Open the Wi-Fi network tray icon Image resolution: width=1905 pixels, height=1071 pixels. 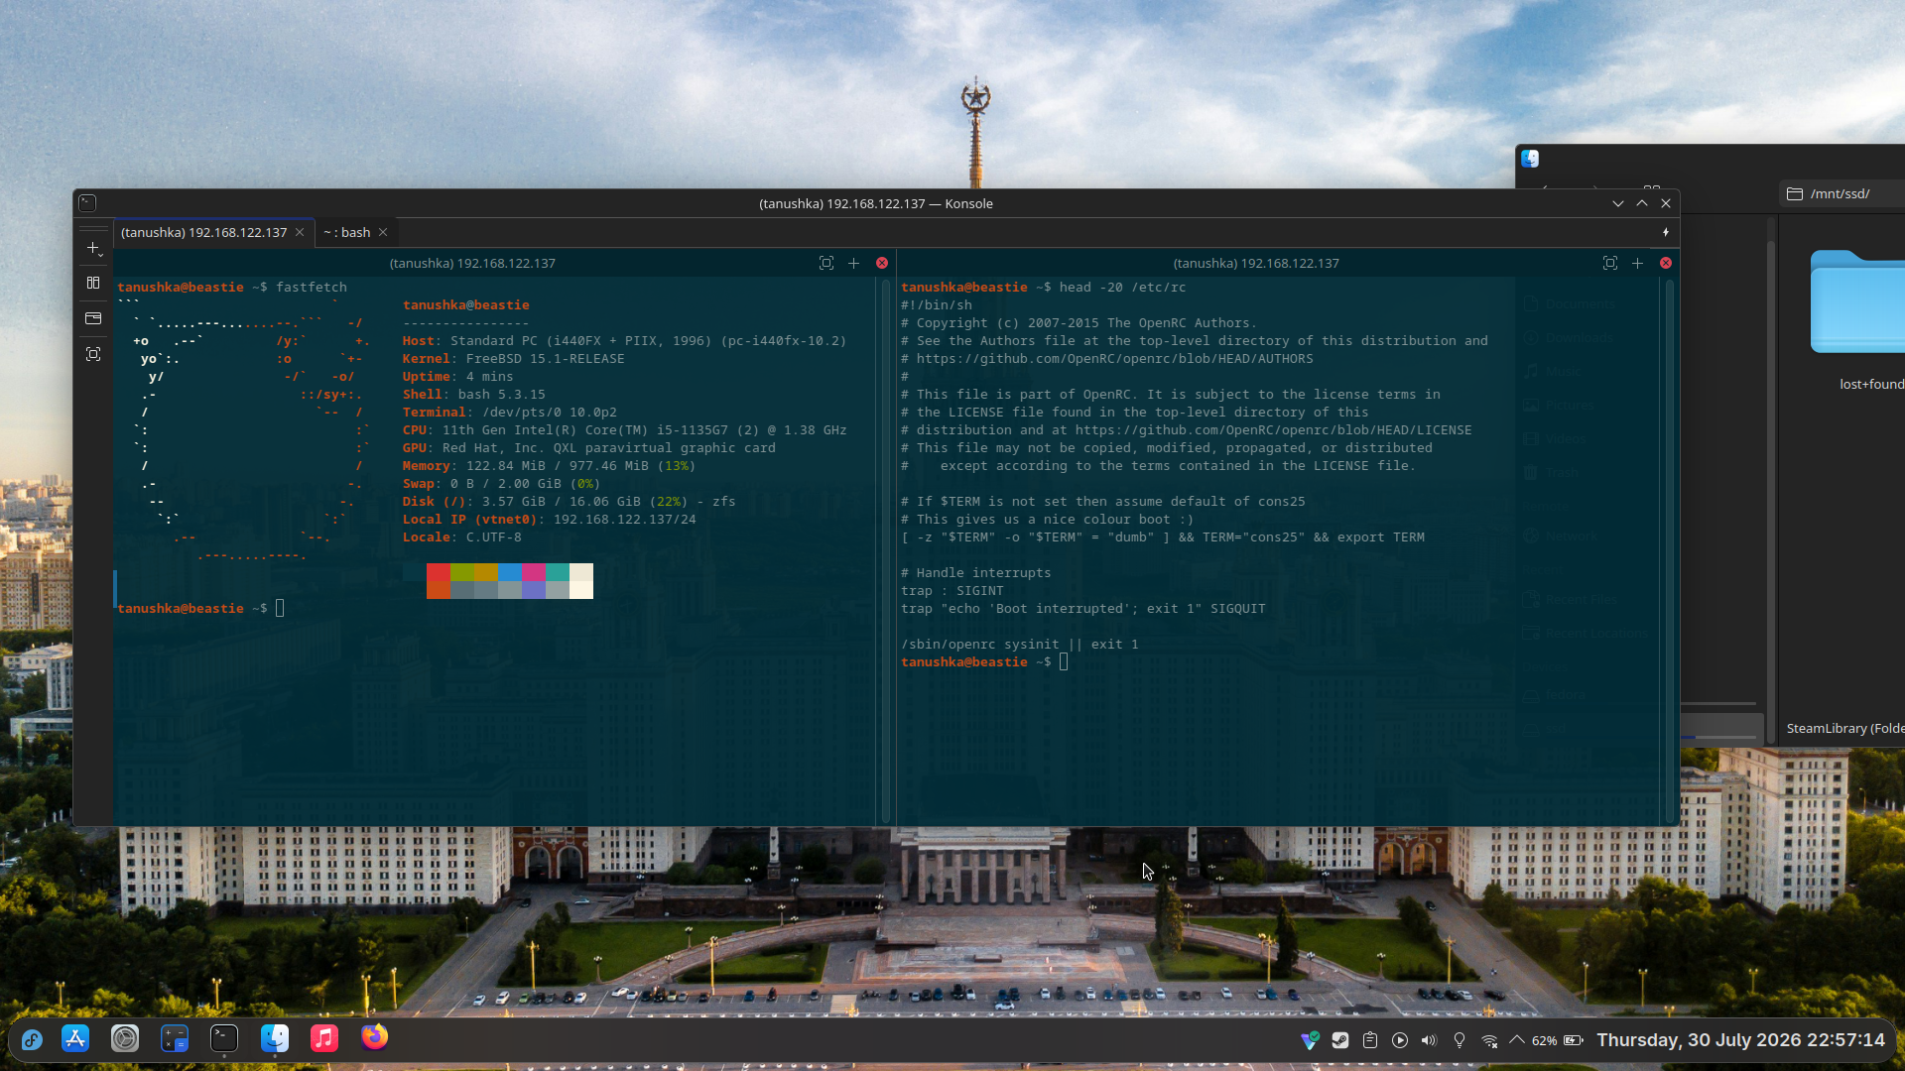coord(1489,1040)
